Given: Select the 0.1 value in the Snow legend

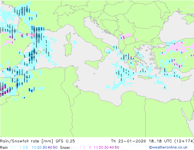Looking at the screenshot, I should (x=73, y=148).
